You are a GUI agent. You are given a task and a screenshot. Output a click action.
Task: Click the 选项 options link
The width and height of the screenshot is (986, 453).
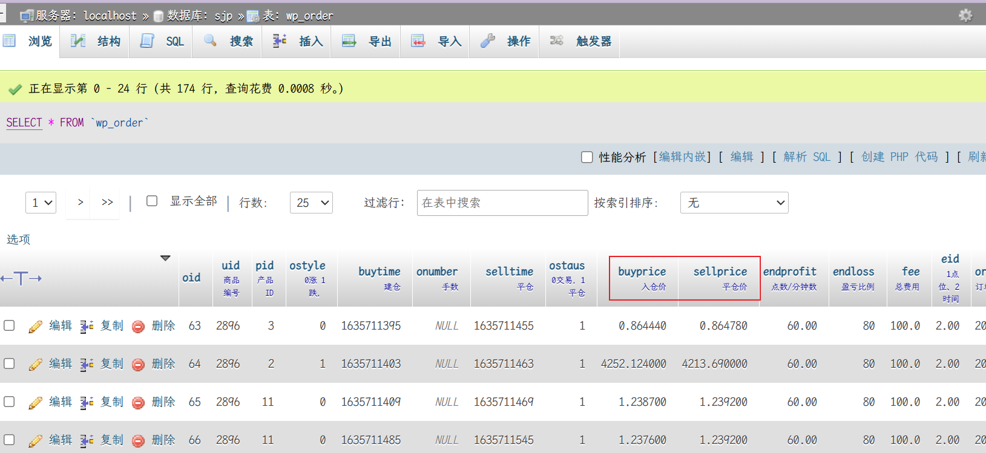18,240
